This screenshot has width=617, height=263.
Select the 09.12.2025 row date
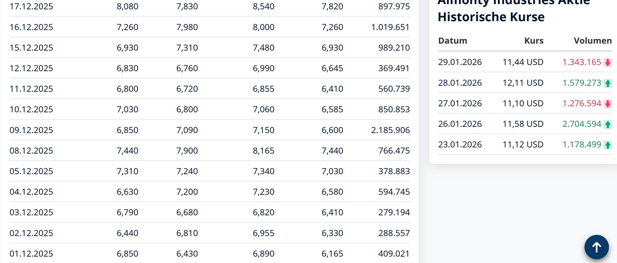coord(31,130)
